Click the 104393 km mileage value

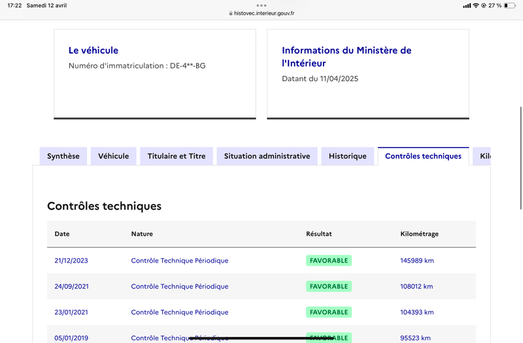click(x=417, y=312)
